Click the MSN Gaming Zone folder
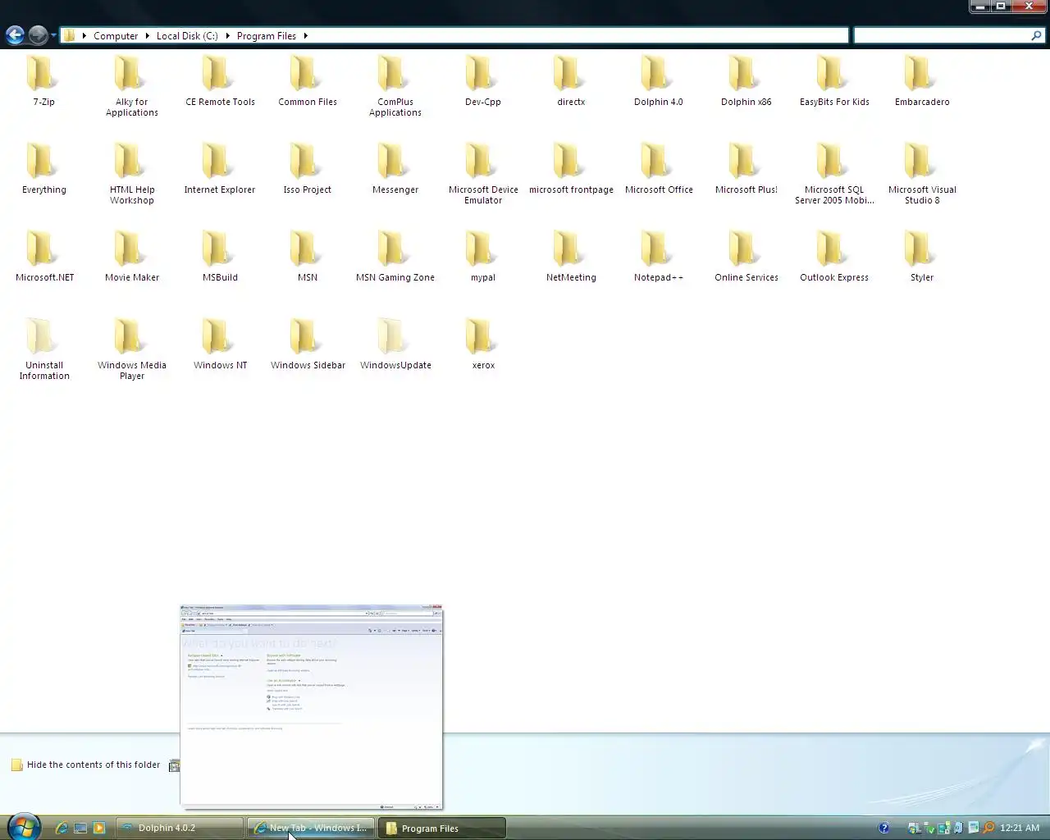This screenshot has width=1050, height=840. click(x=395, y=256)
